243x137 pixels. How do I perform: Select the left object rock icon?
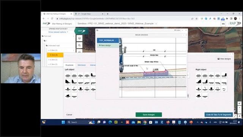pos(68,96)
